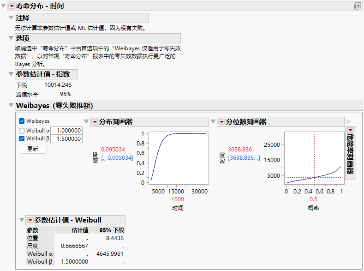Click the distribution profiler curve plot
This screenshot has height=271, width=364.
178,158
